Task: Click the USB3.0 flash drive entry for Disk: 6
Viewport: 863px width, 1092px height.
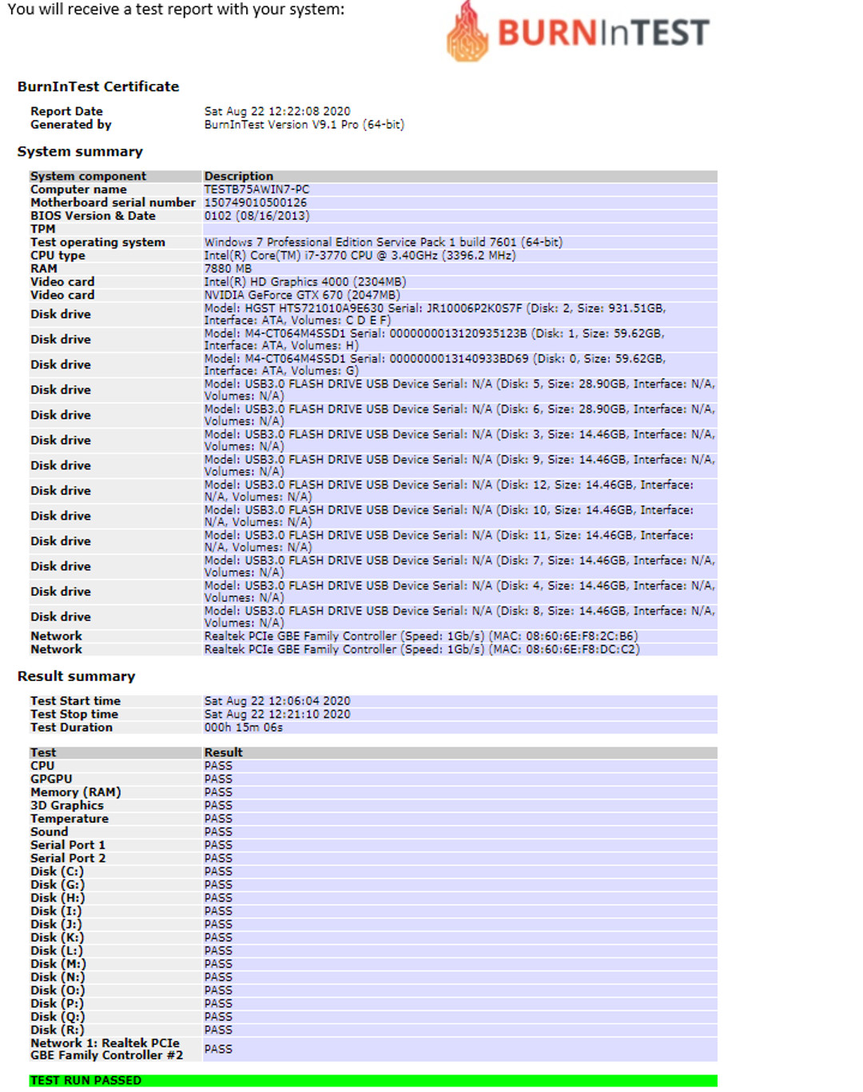Action: (x=460, y=415)
